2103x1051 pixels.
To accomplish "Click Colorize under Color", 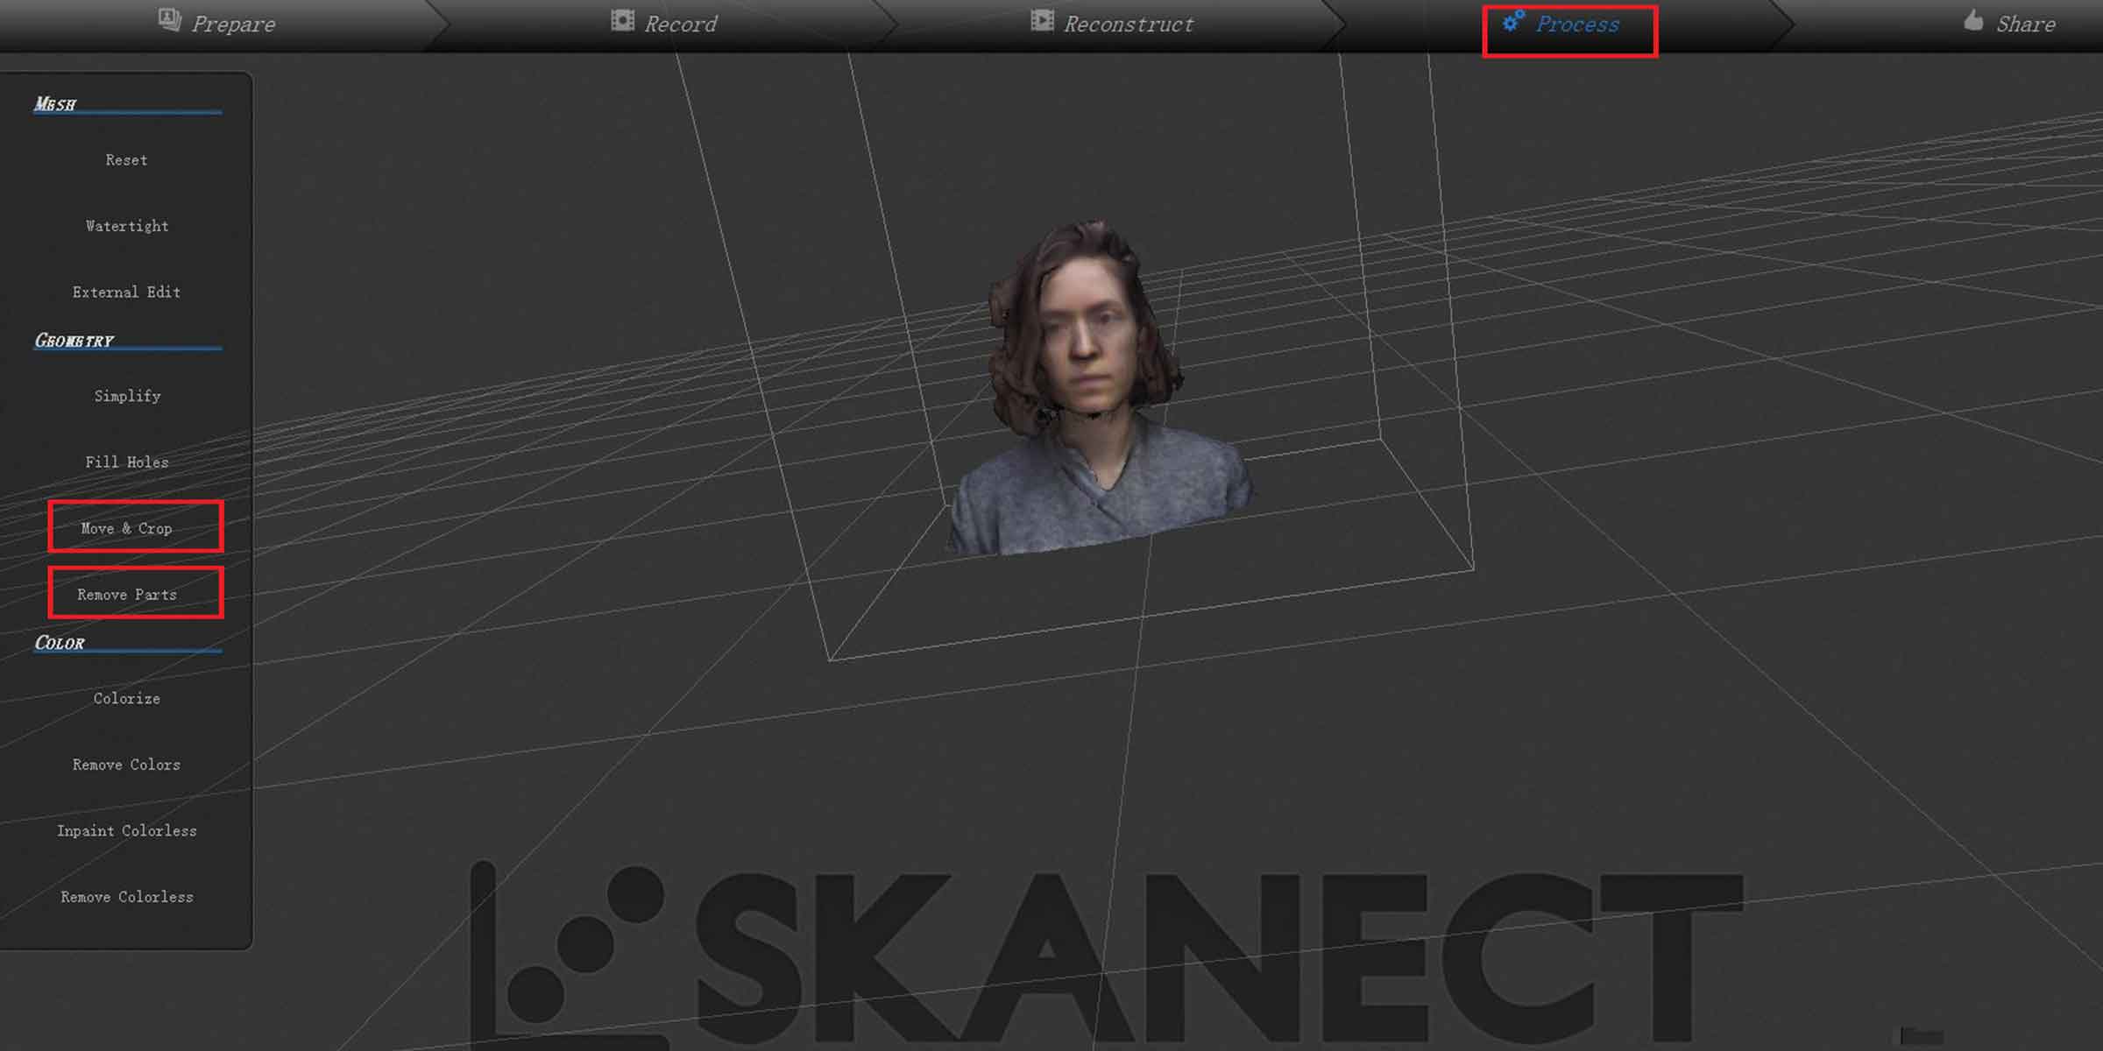I will click(x=127, y=699).
